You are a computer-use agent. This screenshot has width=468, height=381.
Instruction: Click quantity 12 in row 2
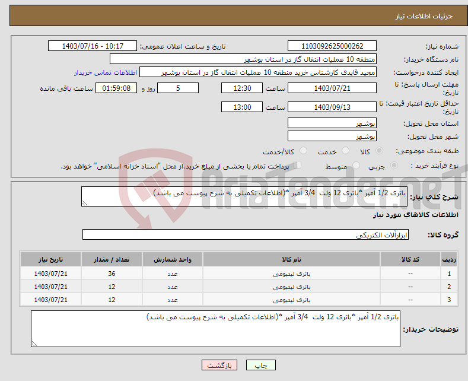[x=112, y=287]
